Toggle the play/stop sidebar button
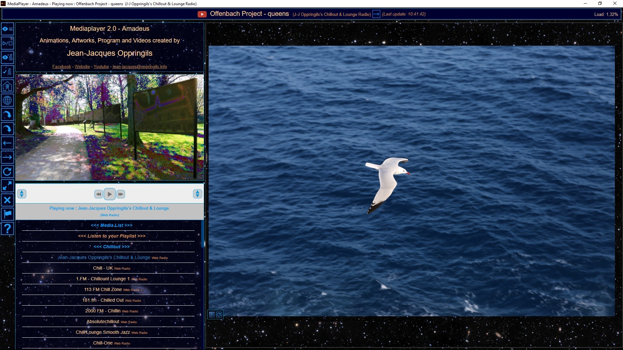This screenshot has width=623, height=350. 7,43
